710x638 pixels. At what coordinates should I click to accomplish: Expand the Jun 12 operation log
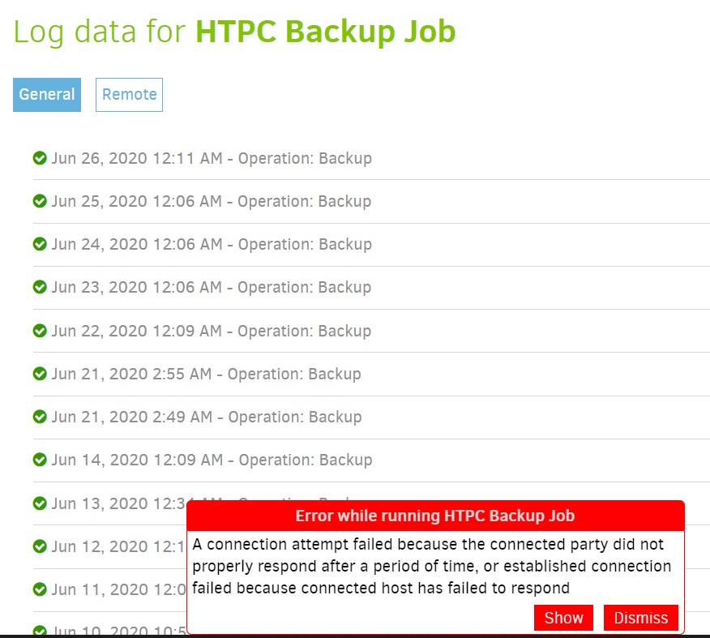(x=122, y=546)
